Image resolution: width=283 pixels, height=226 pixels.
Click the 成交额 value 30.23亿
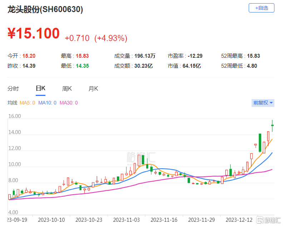[144, 66]
